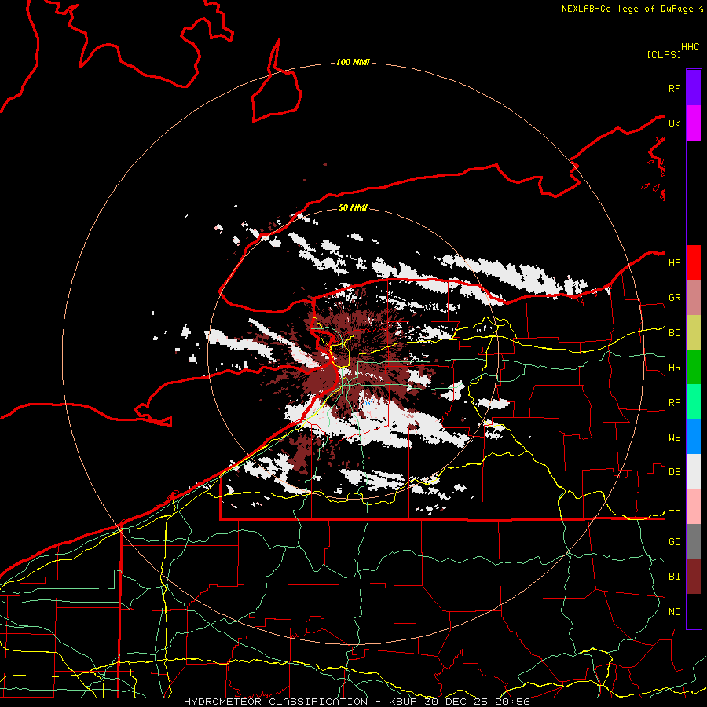The image size is (707, 707).
Task: Select the BI dark red legend swatch
Action: tap(694, 577)
